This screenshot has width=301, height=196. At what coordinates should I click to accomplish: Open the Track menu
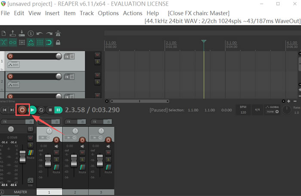(86, 13)
